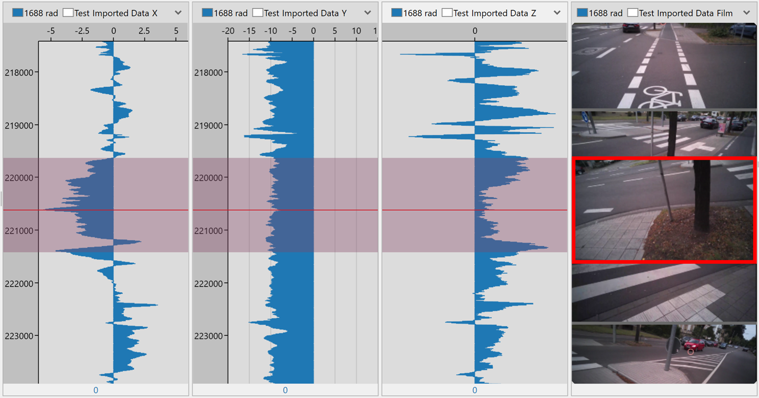Pick the blue 1688 rad swatch in Z panel

(396, 13)
